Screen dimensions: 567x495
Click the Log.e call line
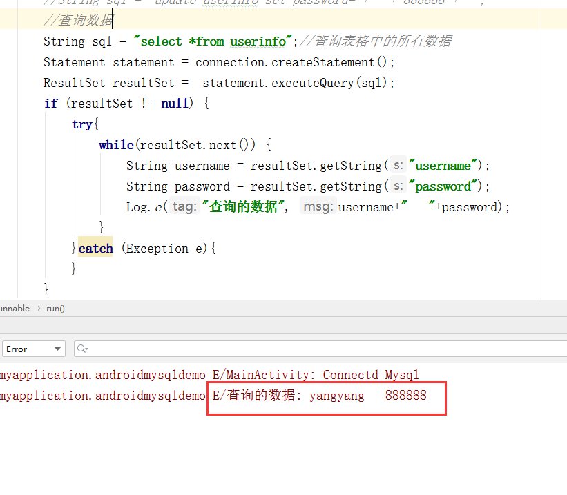318,207
